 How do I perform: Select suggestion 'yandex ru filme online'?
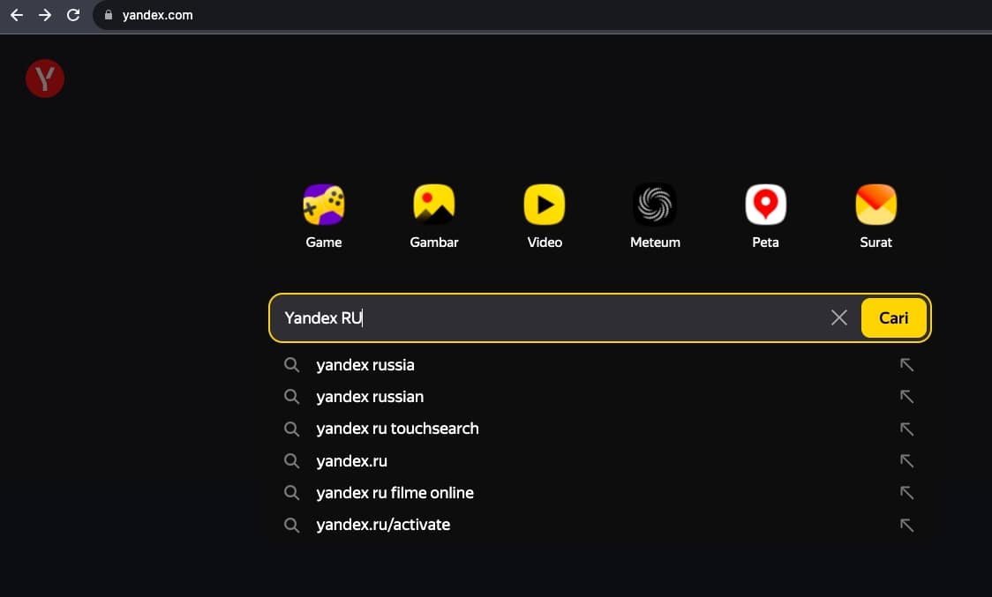395,493
